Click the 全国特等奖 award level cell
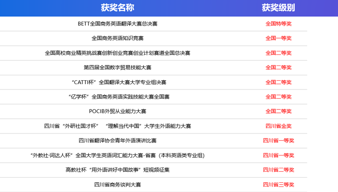338x192 pixels. (x=278, y=24)
